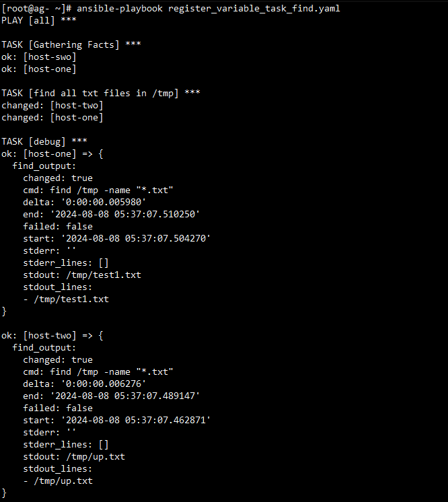The image size is (448, 502).
Task: Click the '- /tmp/test1.txt' stdout_lines entry
Action: (x=66, y=299)
